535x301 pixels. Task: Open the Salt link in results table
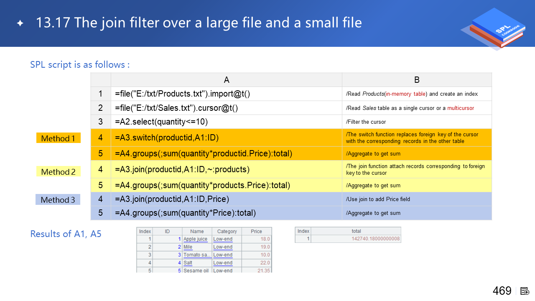[x=188, y=263]
